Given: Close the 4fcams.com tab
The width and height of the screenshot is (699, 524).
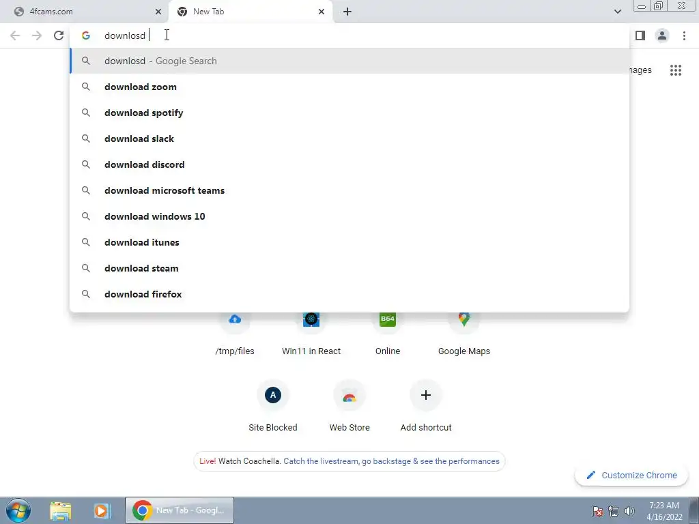Looking at the screenshot, I should [158, 12].
